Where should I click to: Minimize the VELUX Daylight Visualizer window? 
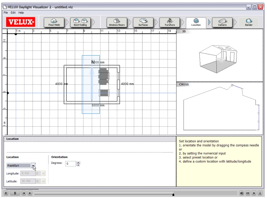point(249,7)
